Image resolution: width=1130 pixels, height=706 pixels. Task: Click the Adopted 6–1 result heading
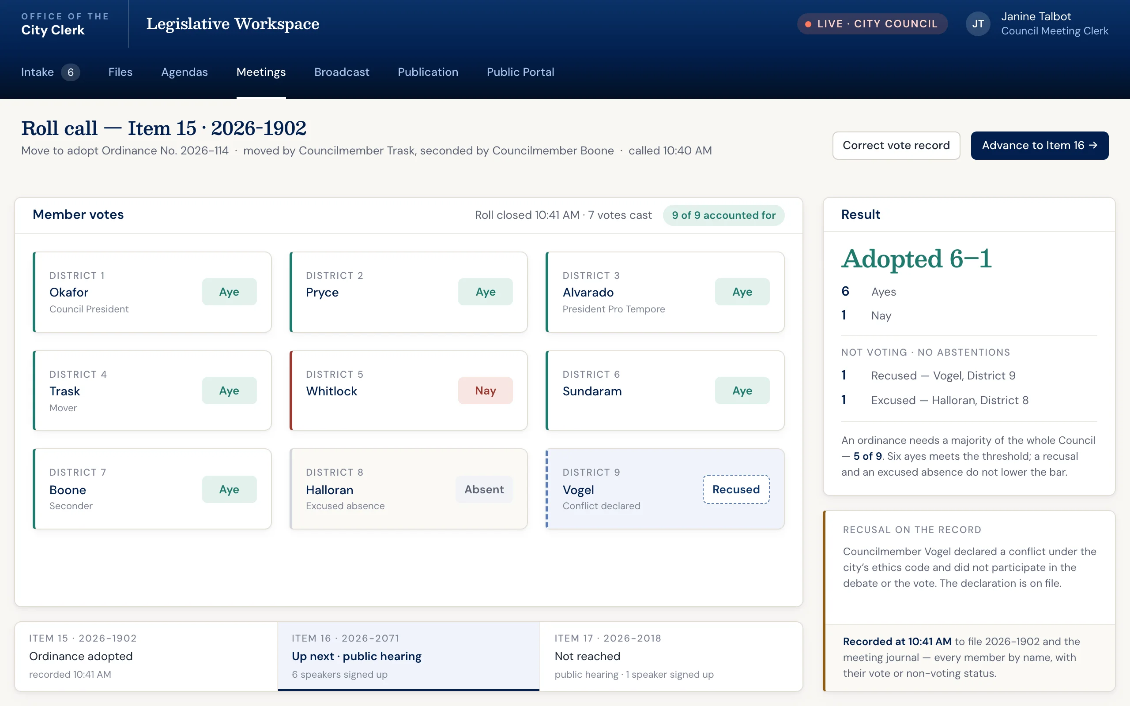point(916,259)
